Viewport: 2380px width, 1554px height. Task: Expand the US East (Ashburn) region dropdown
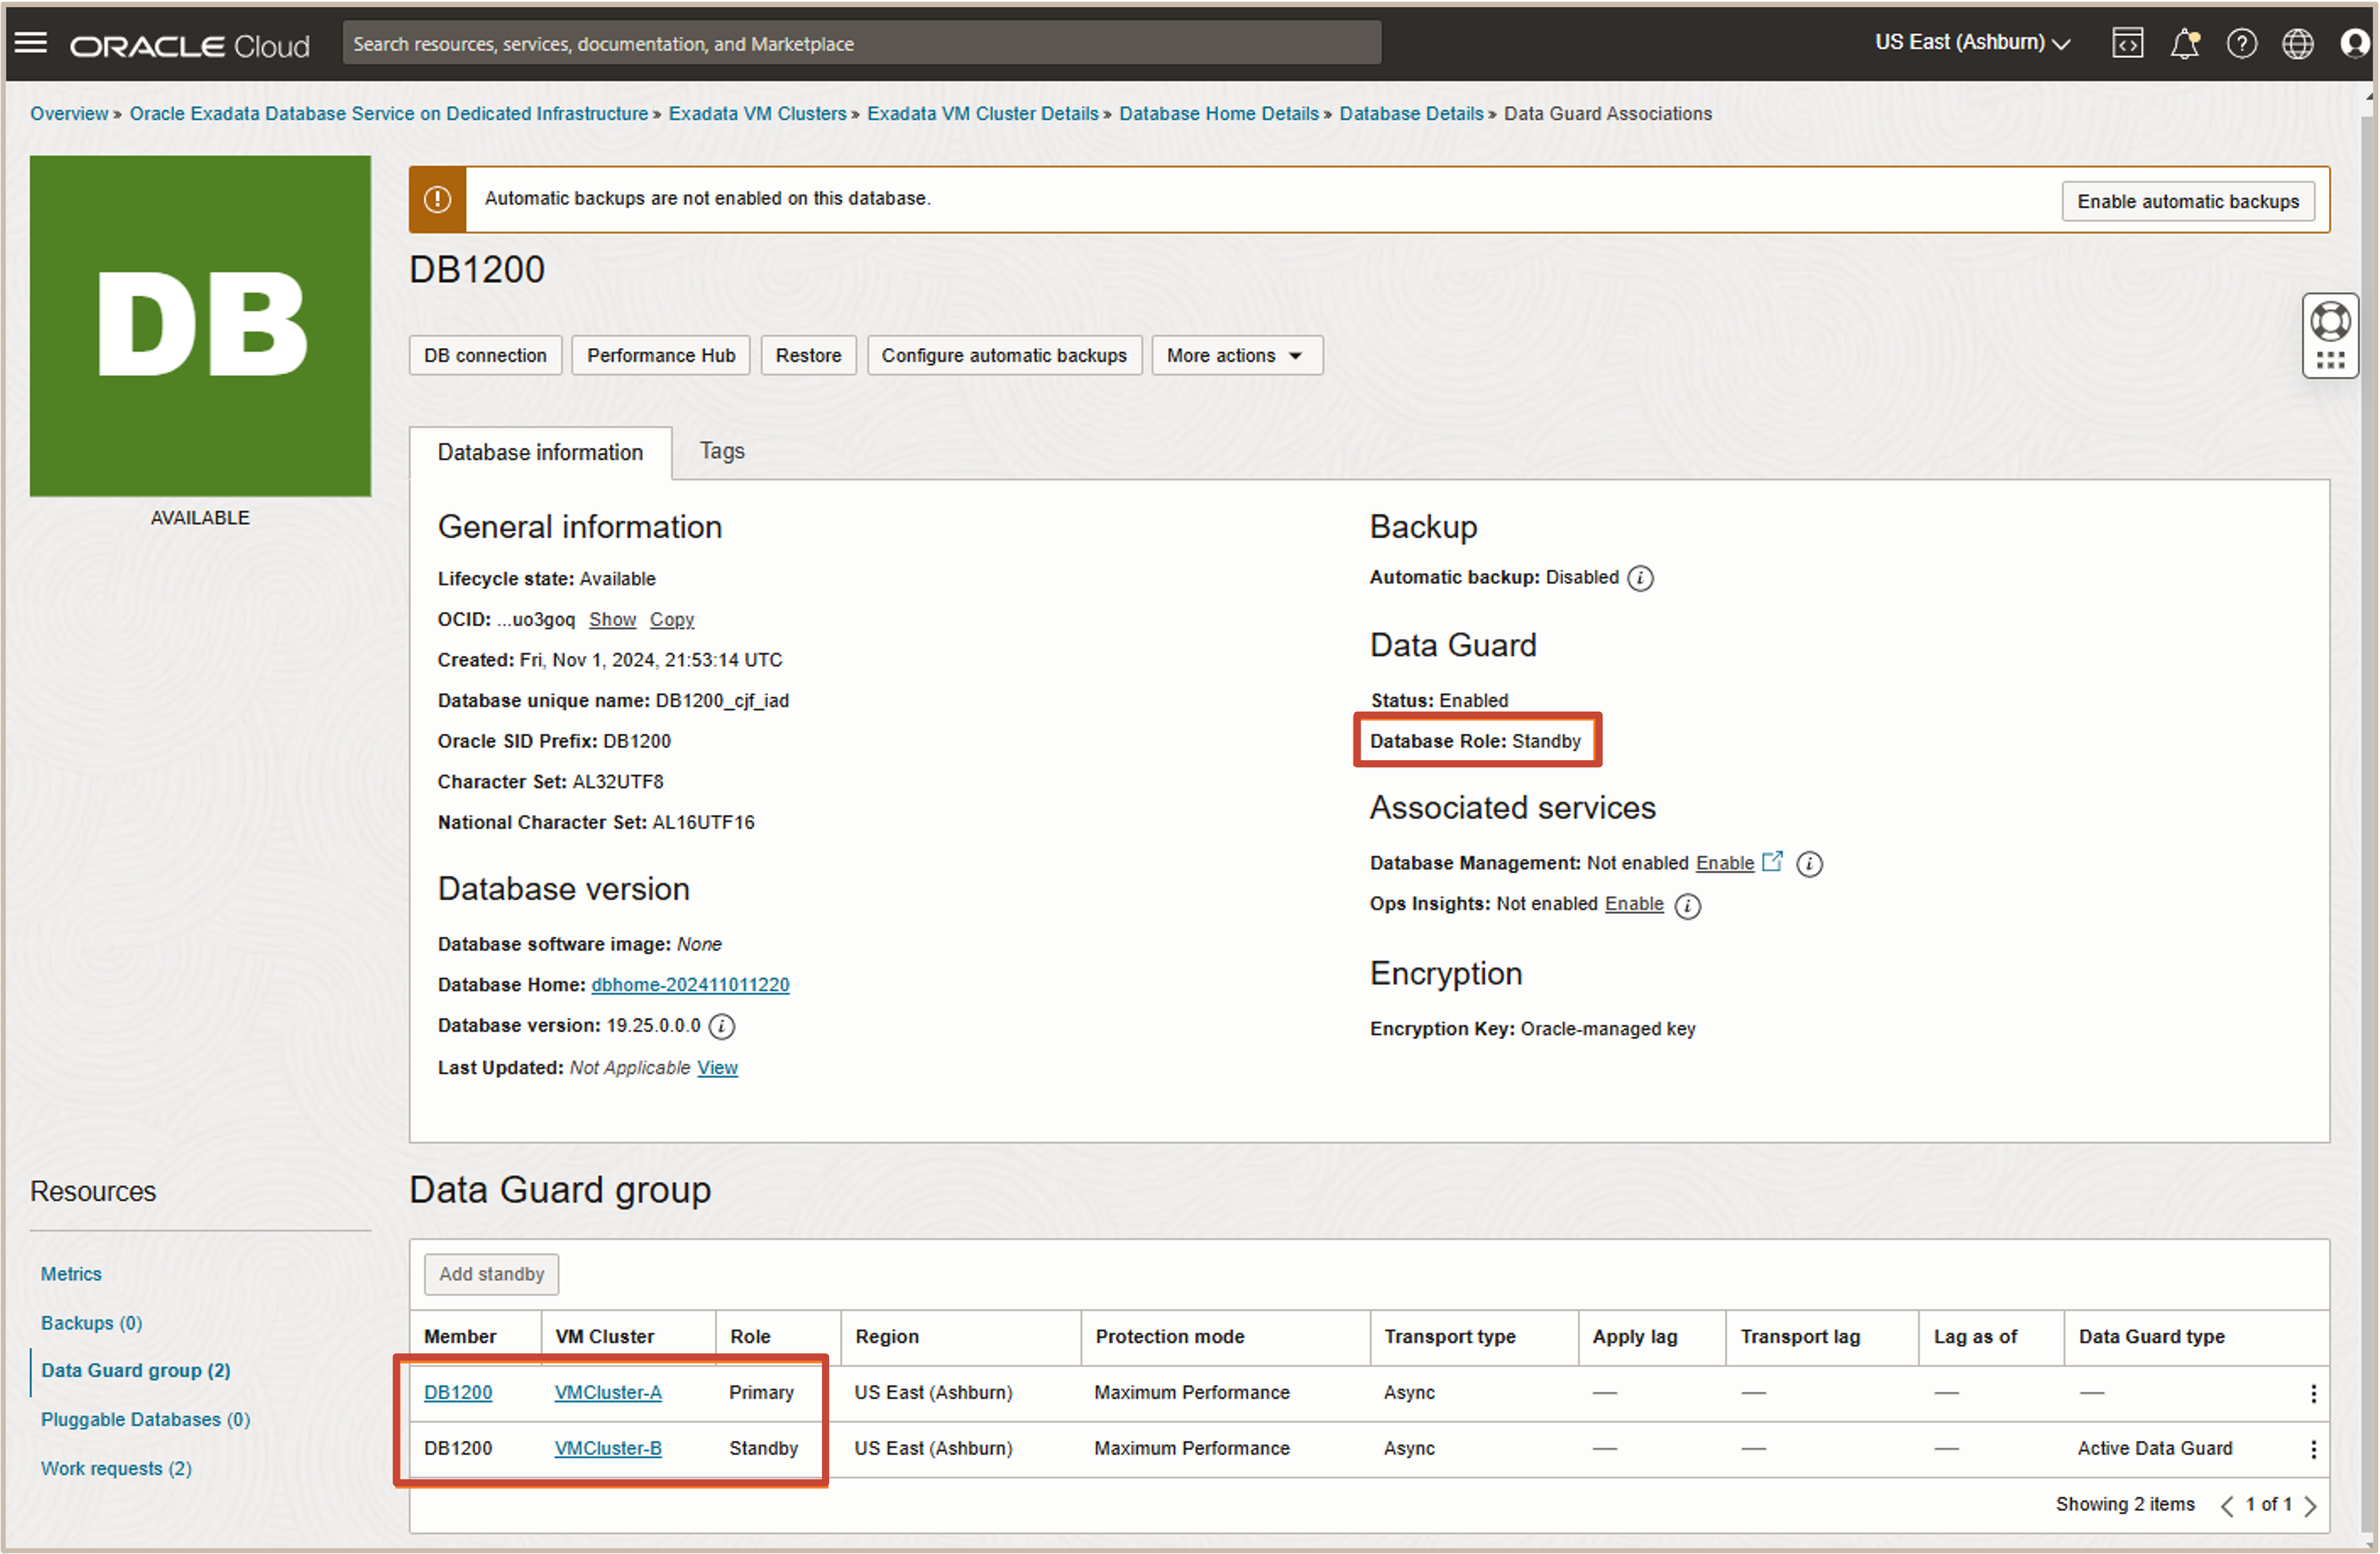point(1971,43)
